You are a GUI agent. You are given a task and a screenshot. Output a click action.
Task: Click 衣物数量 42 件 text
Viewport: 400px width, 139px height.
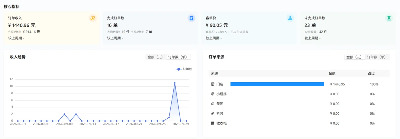tap(316, 32)
